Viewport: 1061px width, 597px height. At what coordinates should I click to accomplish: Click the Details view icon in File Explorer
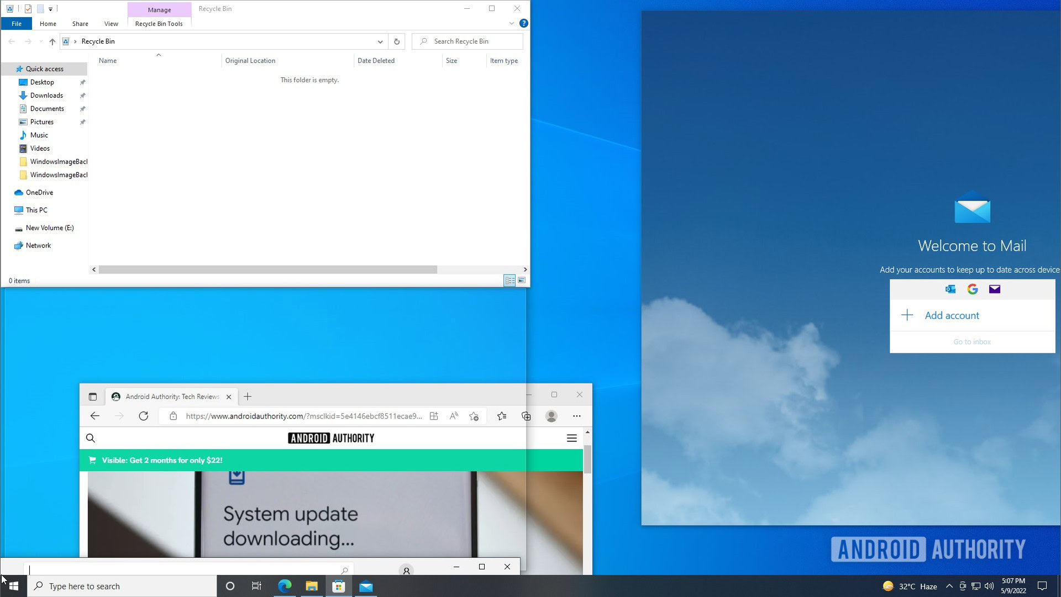point(510,281)
